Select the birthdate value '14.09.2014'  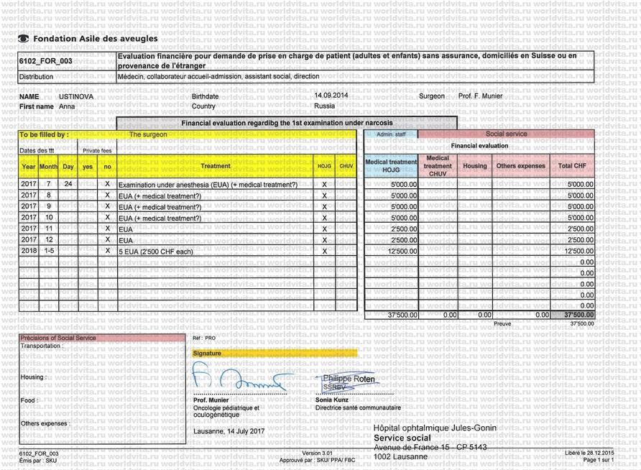click(x=331, y=96)
